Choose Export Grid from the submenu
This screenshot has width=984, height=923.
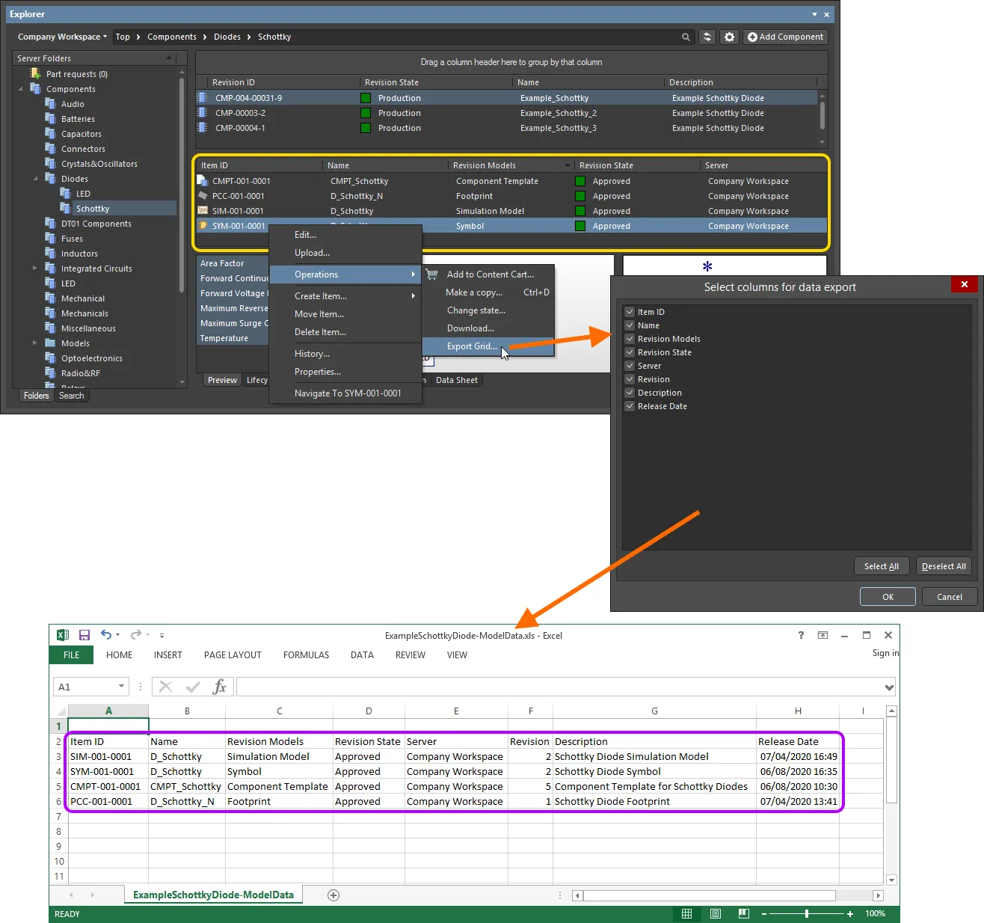pyautogui.click(x=471, y=346)
